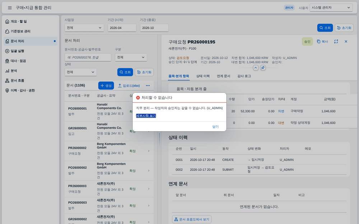Switch to 연계 문서 tab

click(223, 76)
